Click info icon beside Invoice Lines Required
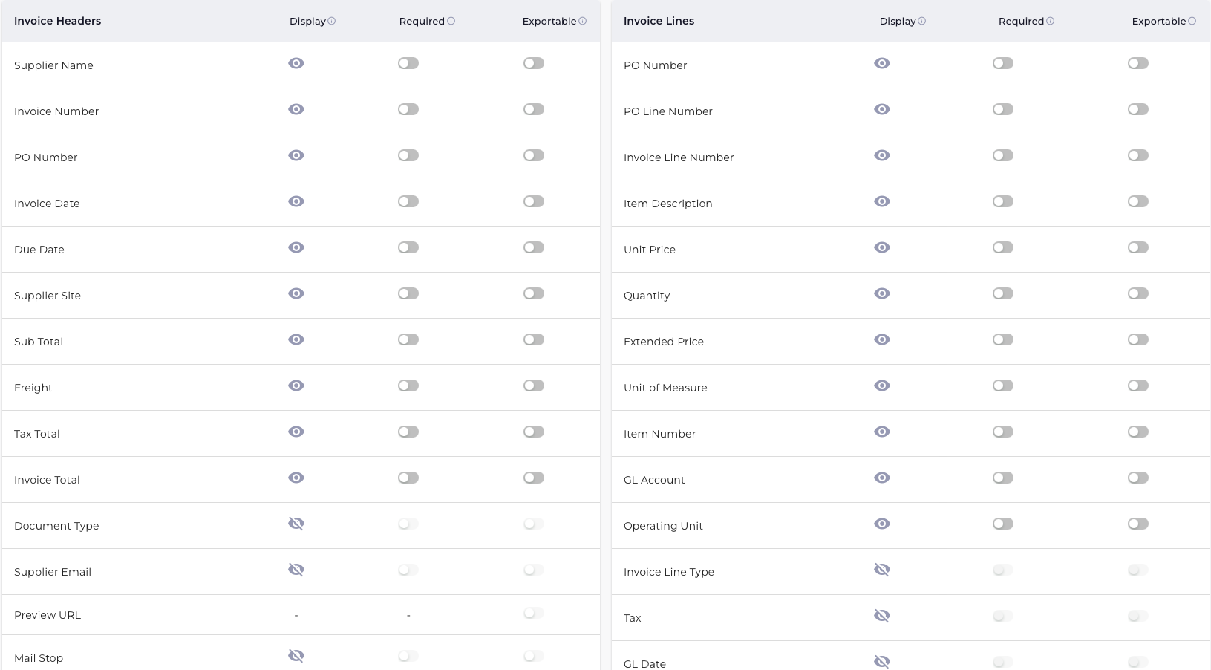This screenshot has height=670, width=1211. pos(1051,21)
